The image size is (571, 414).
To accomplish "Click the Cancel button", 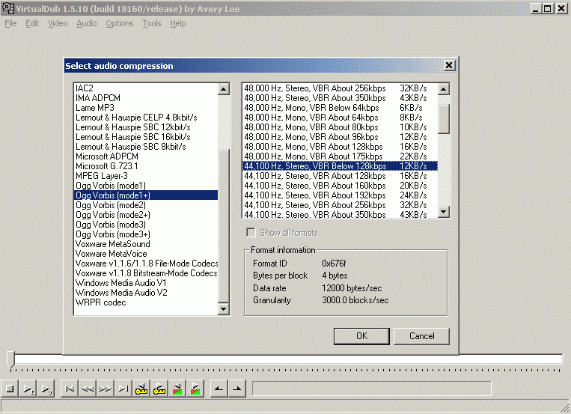I will (x=421, y=336).
